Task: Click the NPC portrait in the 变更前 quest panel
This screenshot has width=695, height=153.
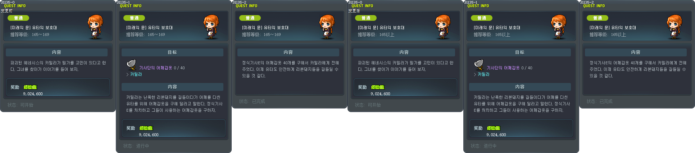Action: tap(95, 27)
